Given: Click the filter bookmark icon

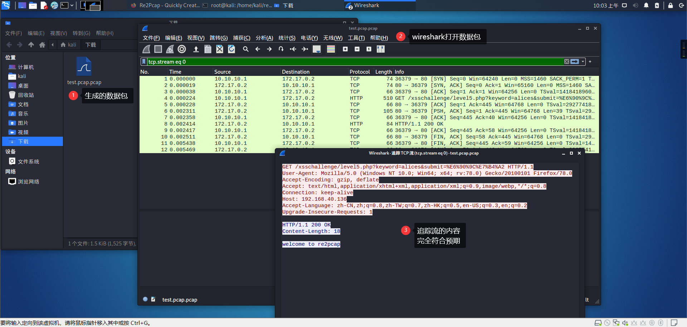Looking at the screenshot, I should [144, 62].
